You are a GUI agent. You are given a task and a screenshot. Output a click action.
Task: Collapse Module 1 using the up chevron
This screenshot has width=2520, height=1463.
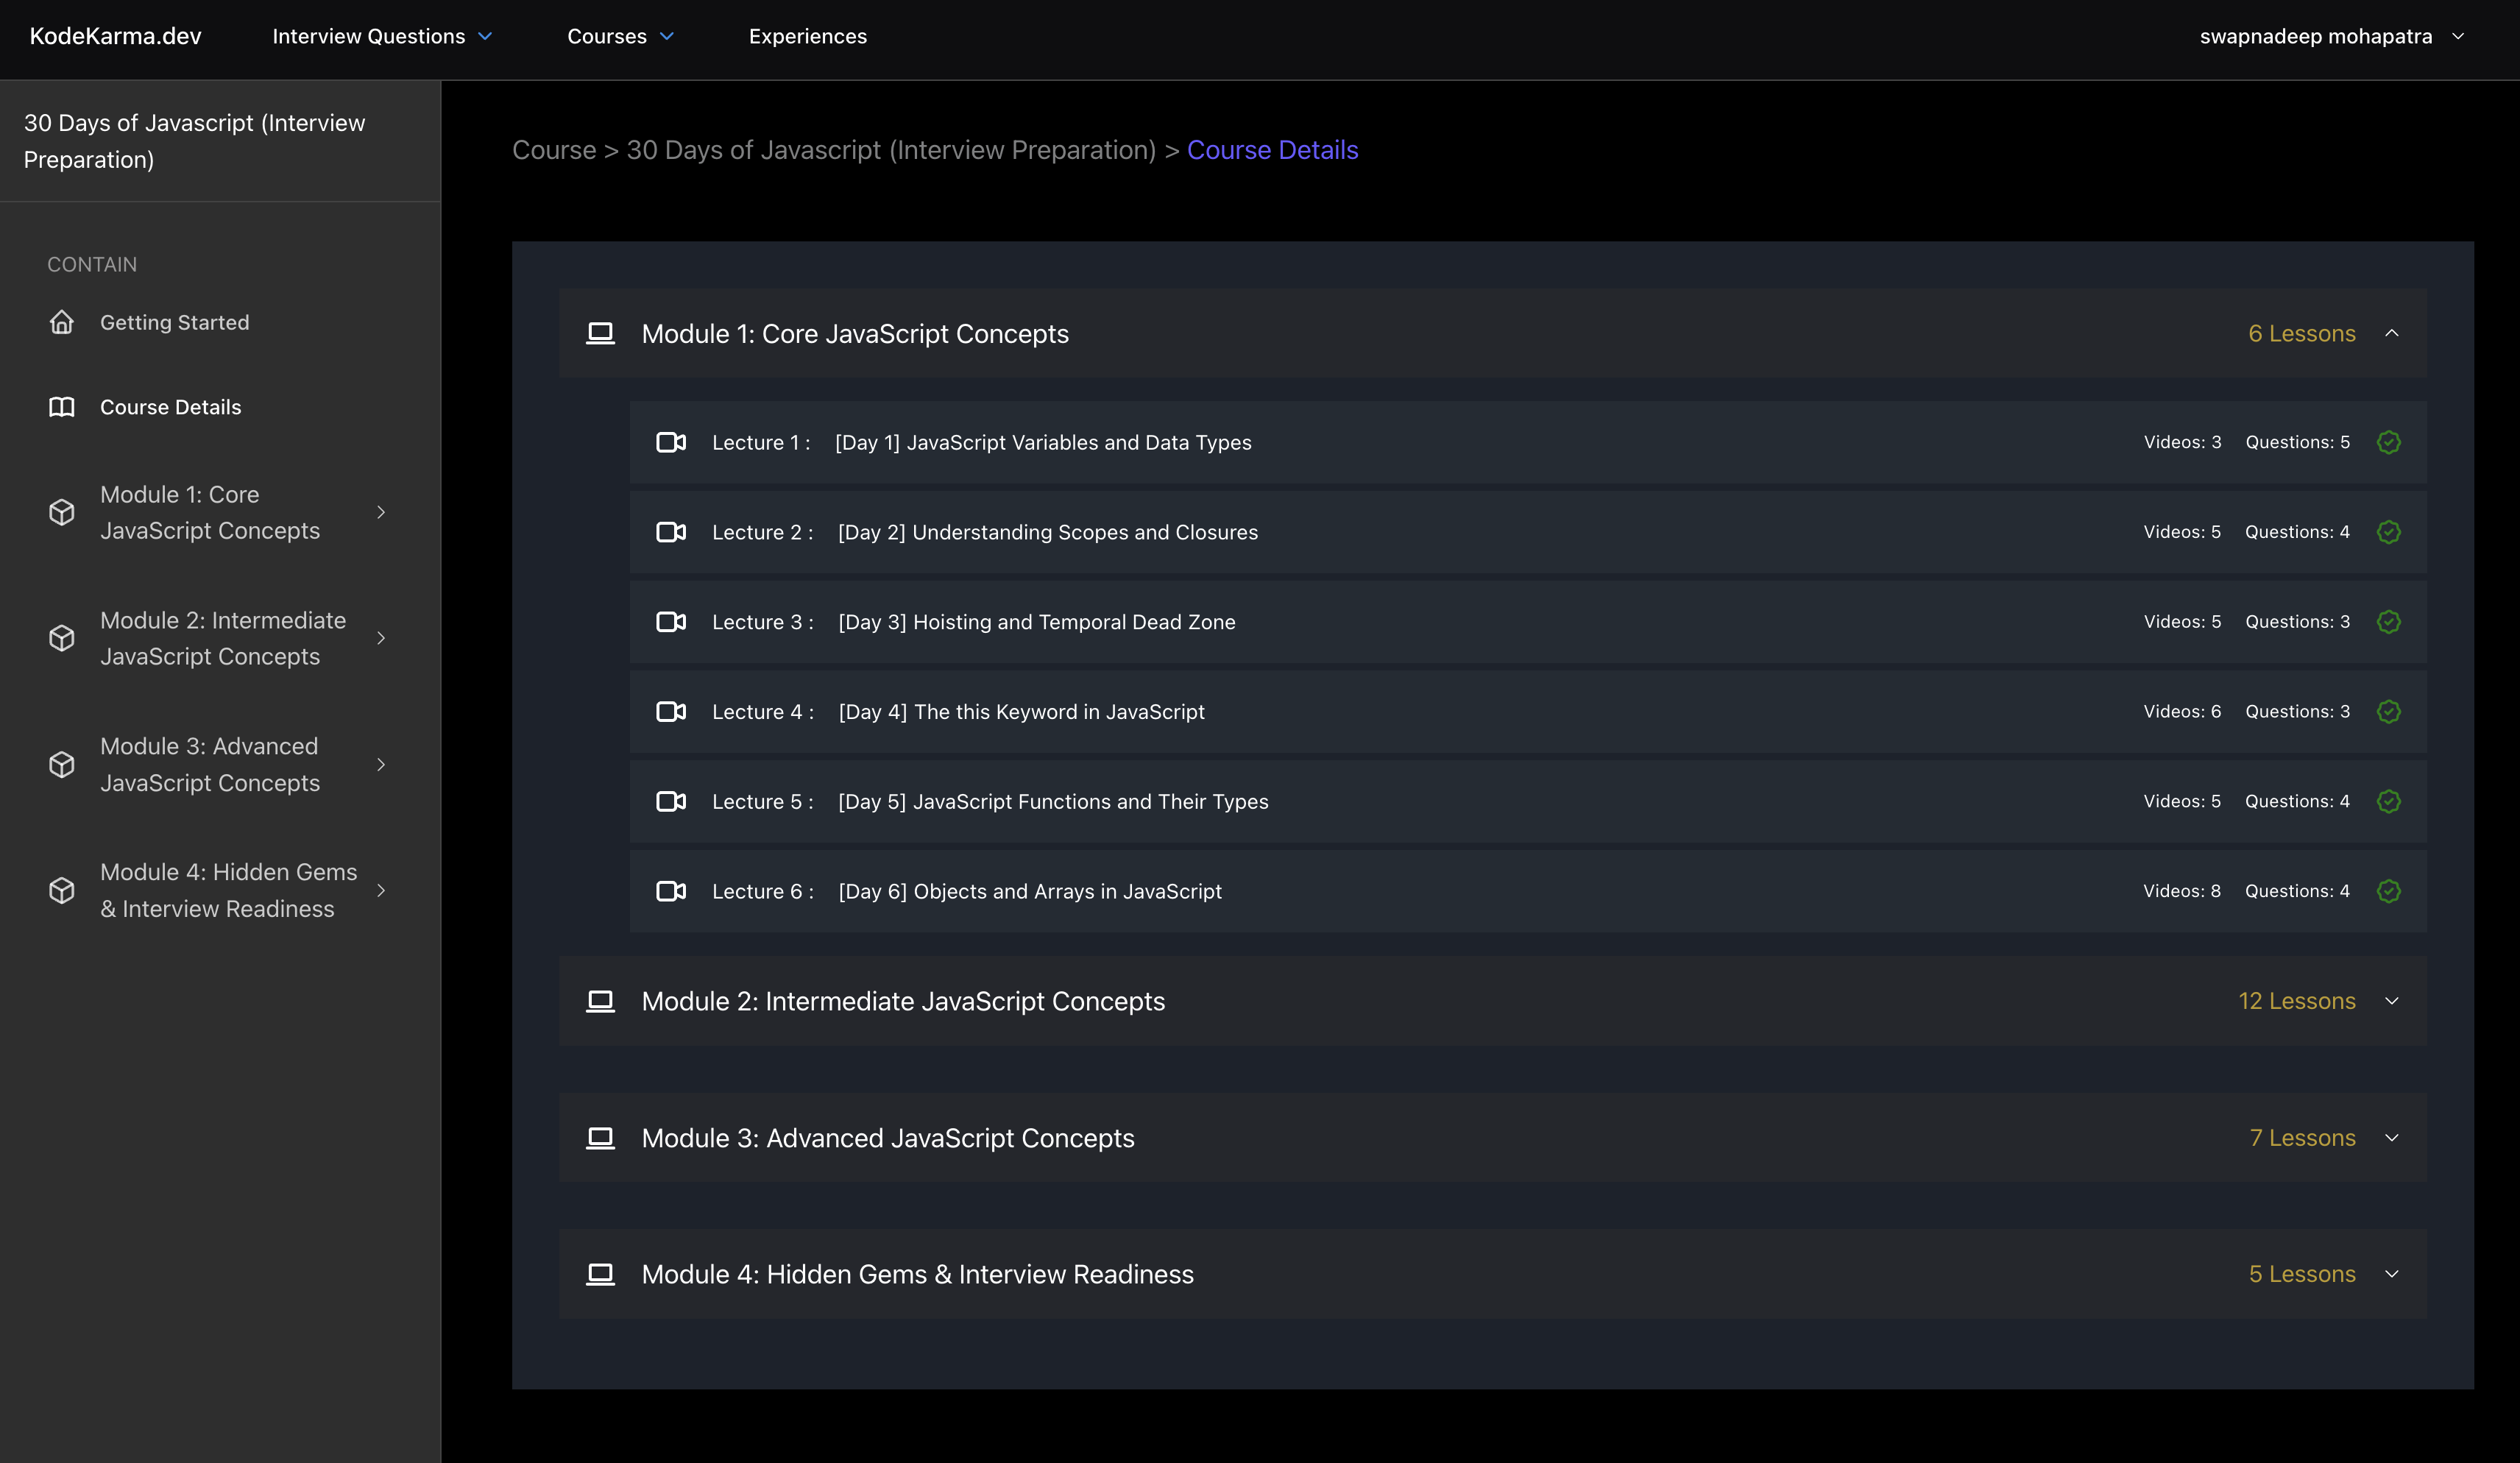[2392, 333]
